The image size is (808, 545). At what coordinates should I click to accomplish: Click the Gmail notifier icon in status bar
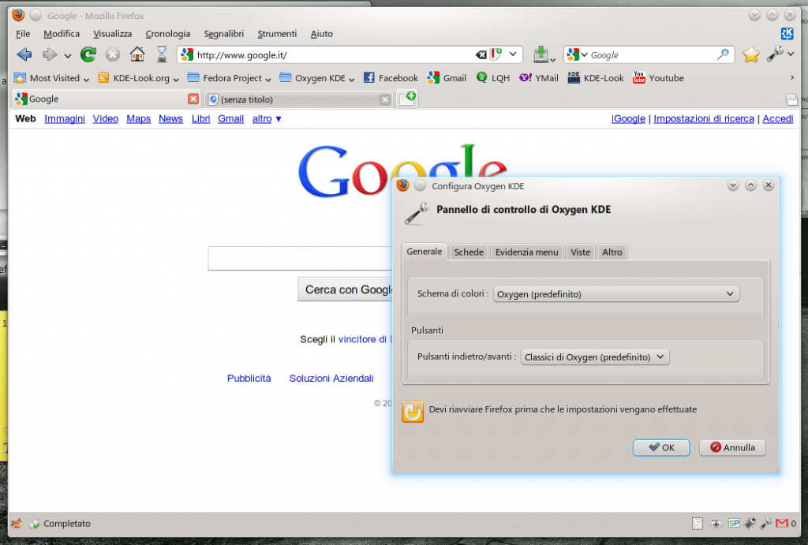tap(782, 523)
